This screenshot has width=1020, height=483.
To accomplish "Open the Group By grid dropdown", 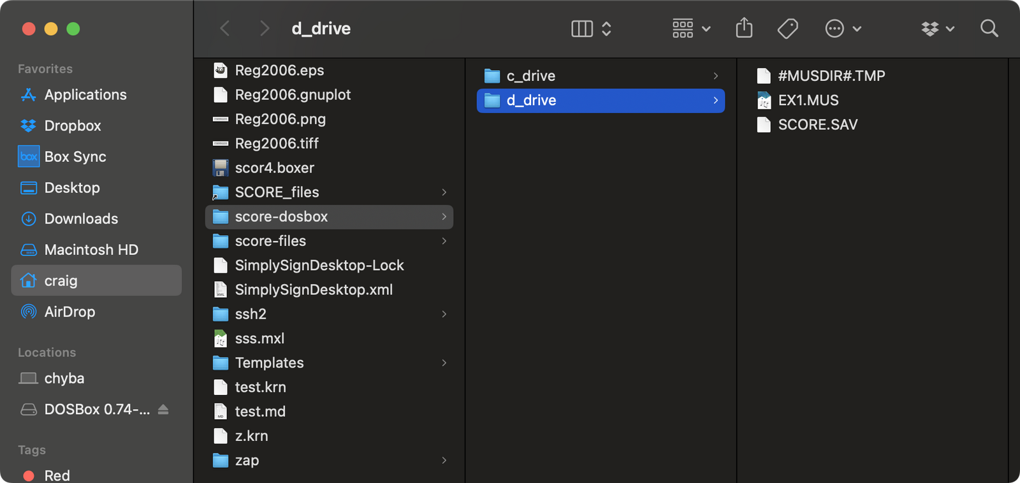I will point(691,29).
